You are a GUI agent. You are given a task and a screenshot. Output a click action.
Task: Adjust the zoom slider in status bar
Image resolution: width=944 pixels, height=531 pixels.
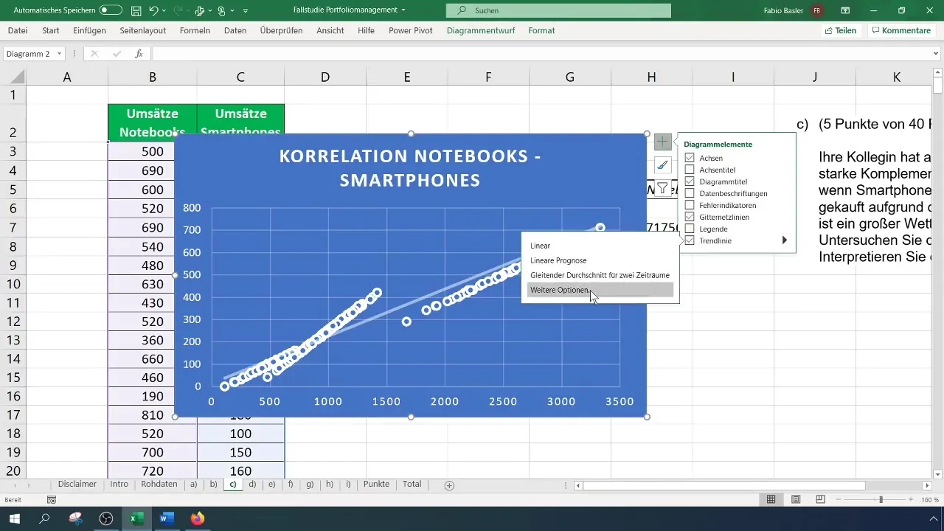tap(881, 499)
